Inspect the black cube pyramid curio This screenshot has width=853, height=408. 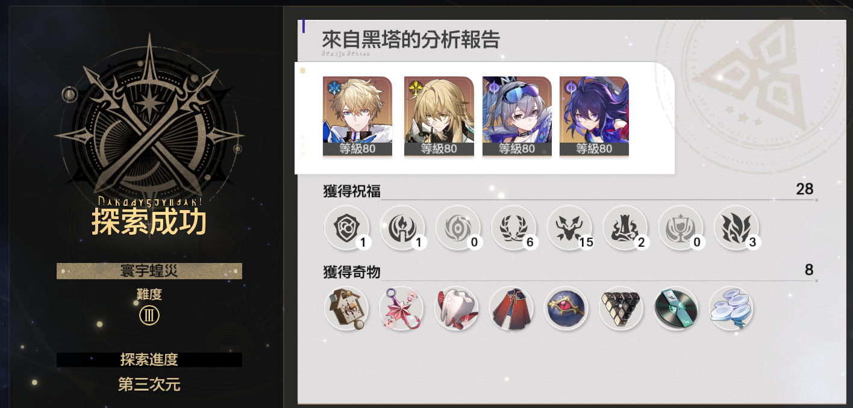622,308
